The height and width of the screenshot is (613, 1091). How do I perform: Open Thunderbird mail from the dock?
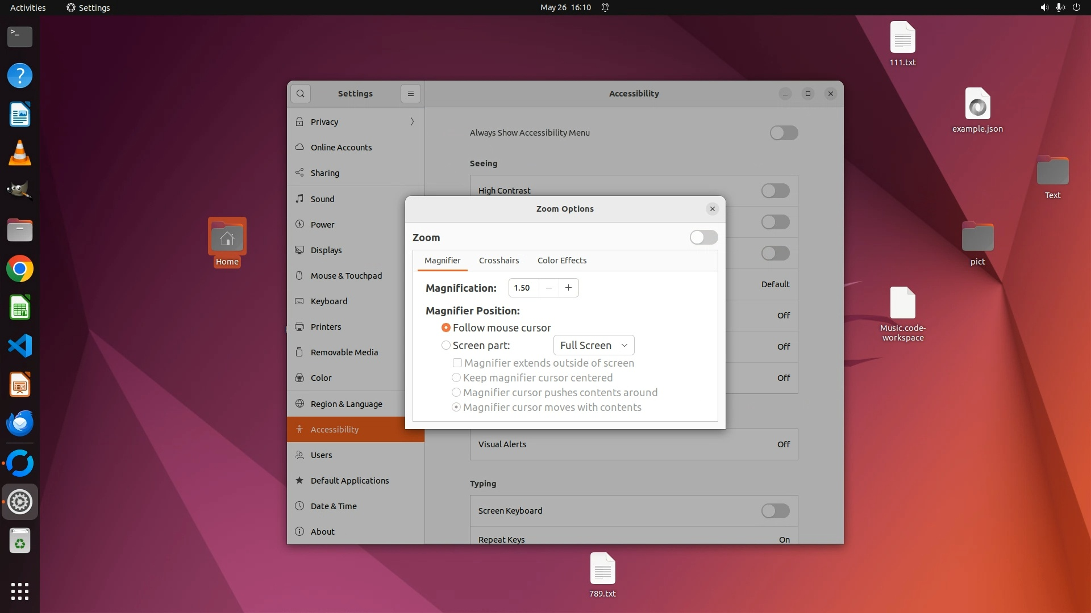tap(20, 423)
